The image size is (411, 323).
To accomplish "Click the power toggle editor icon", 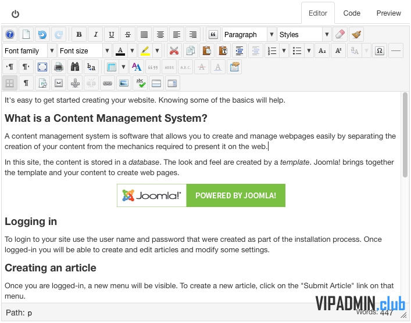I will click(x=15, y=13).
